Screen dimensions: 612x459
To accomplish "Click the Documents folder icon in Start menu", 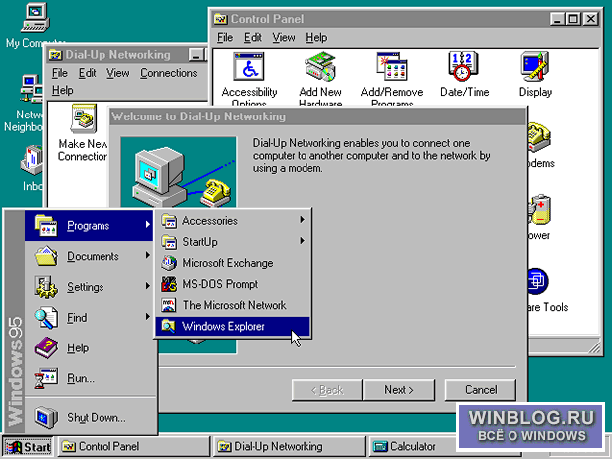I will click(x=46, y=256).
